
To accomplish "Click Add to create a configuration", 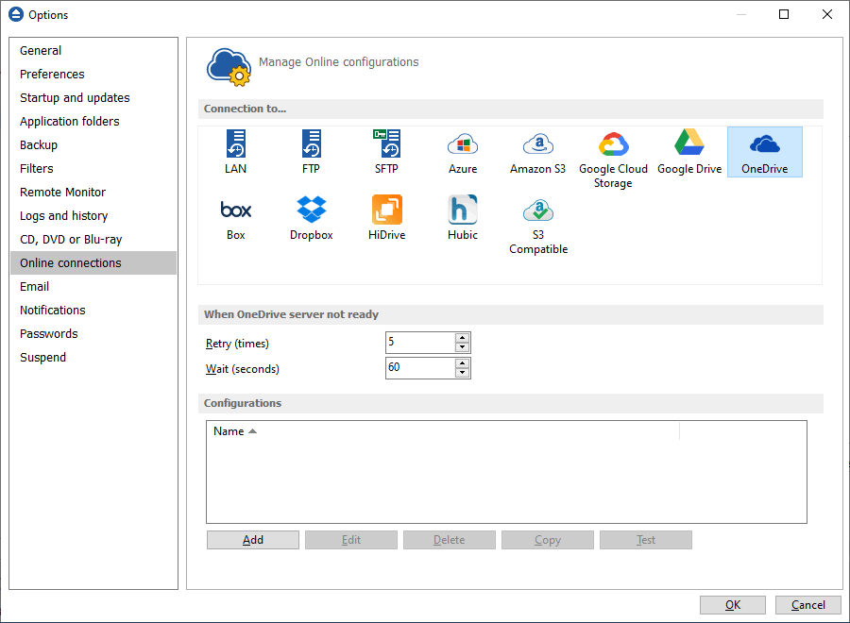I will coord(252,540).
